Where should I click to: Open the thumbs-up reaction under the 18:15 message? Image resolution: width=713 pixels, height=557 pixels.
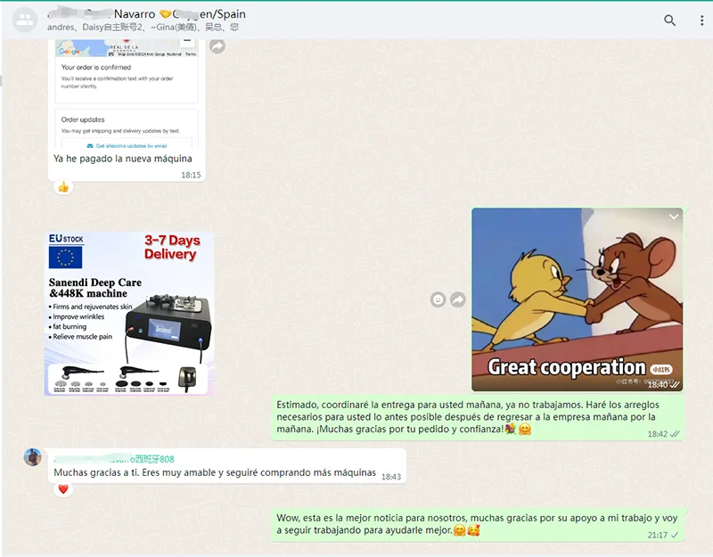63,187
